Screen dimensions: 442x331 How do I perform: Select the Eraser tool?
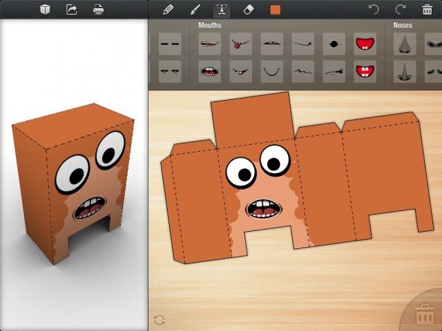click(x=249, y=10)
